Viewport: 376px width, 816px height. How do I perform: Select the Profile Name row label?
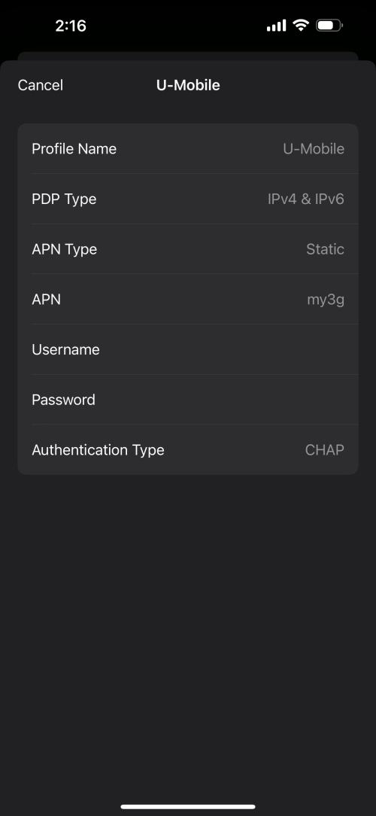point(74,149)
